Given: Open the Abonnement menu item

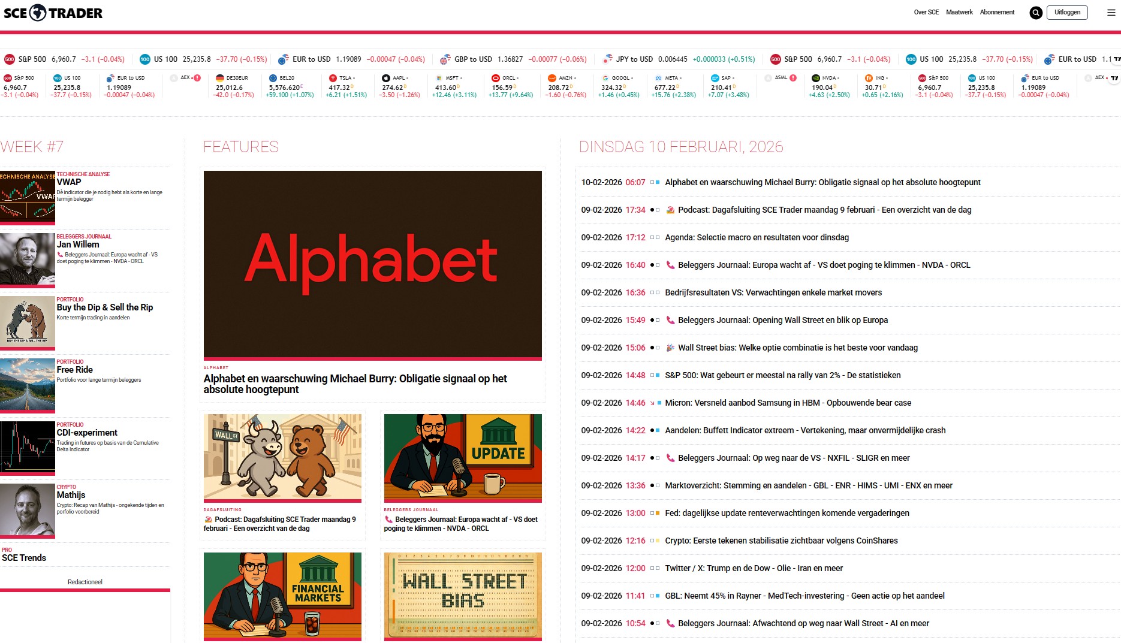Looking at the screenshot, I should 997,12.
